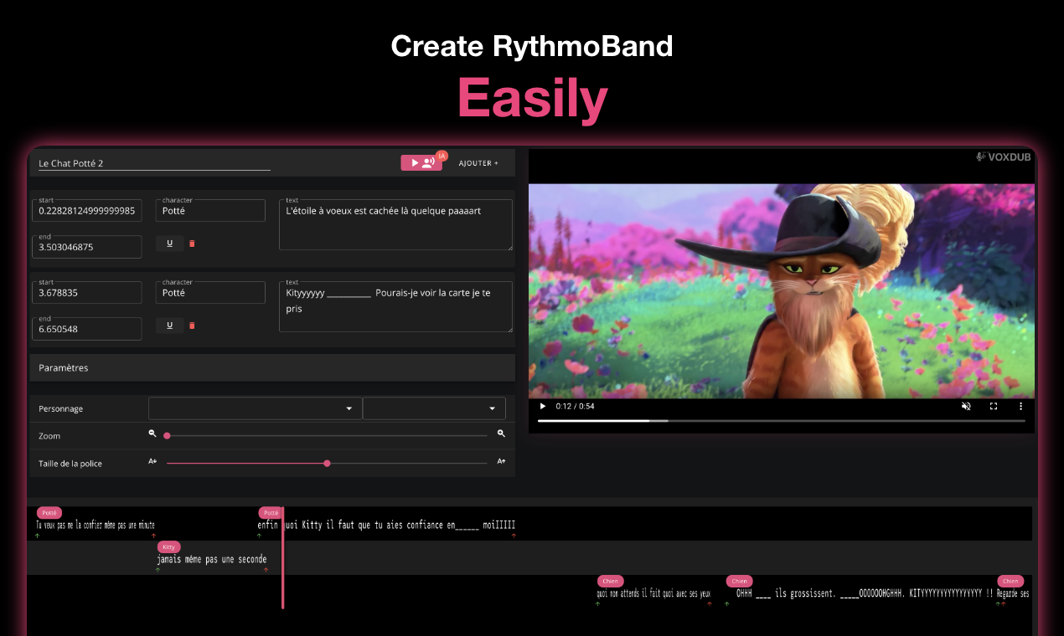Click the Personnage label
This screenshot has width=1064, height=636.
tap(61, 408)
